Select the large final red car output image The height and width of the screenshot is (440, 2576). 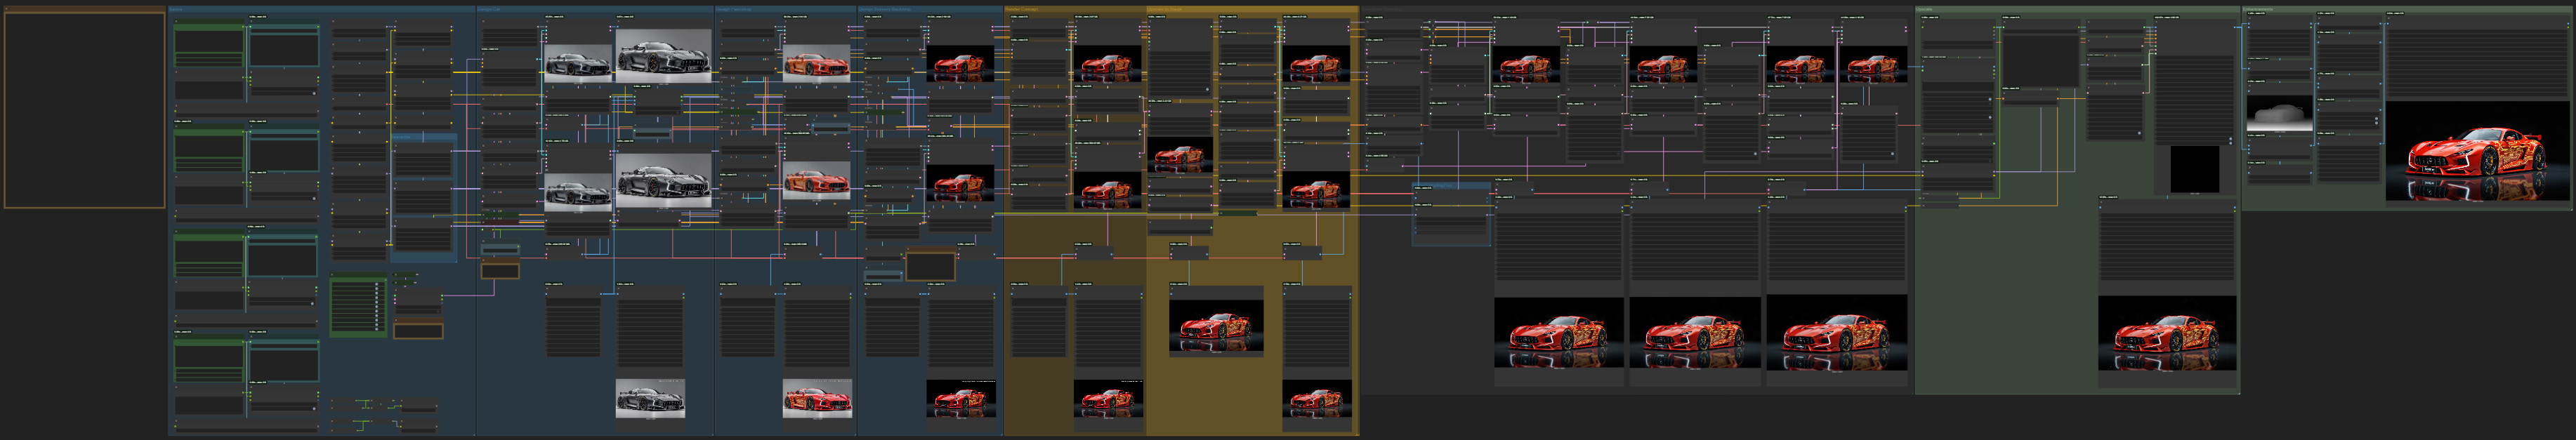coord(2477,154)
